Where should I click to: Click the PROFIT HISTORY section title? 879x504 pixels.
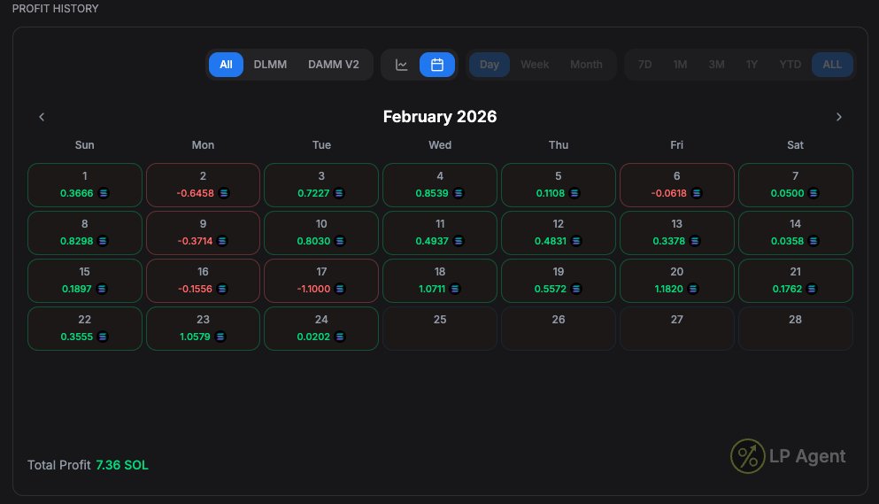point(55,9)
